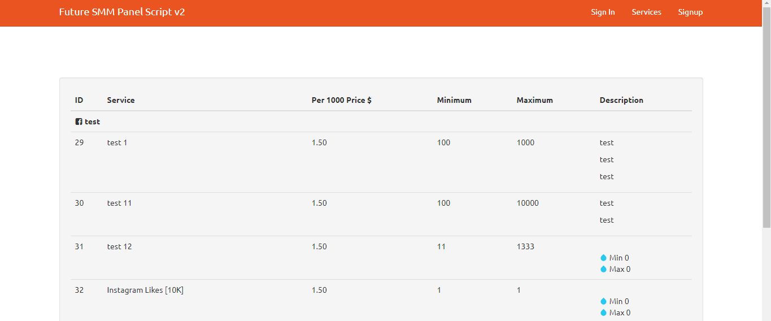Click the droplet icon next to Min 0 in row 31
The image size is (771, 321).
603,258
